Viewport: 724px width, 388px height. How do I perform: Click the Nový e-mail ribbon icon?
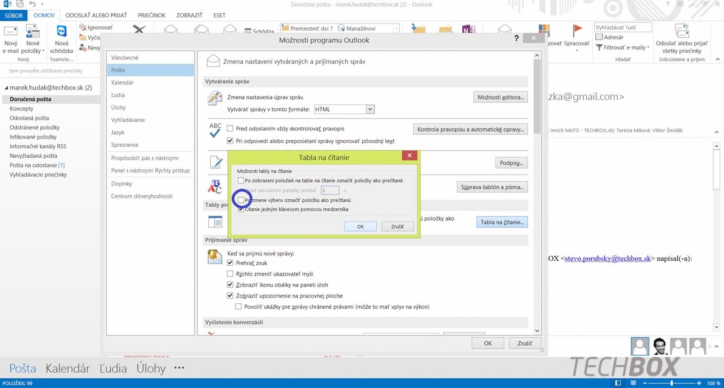click(x=10, y=39)
